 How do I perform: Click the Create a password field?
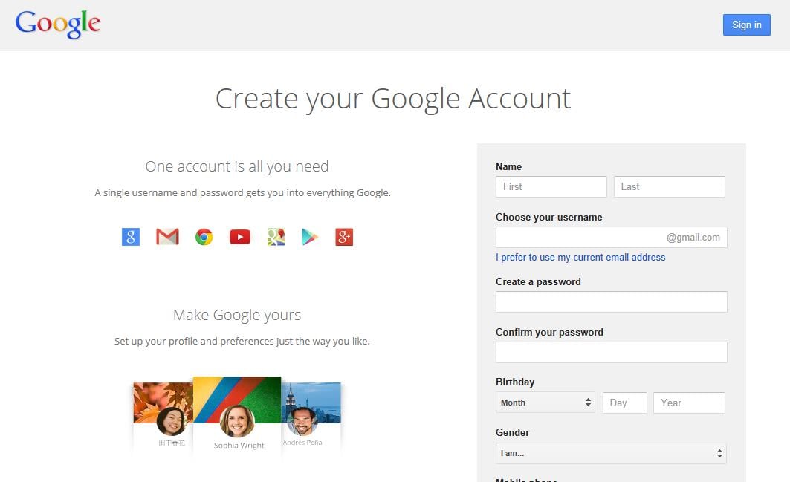point(611,302)
